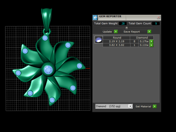Click the Diamond (3.52 spg) combo box

[114, 106]
